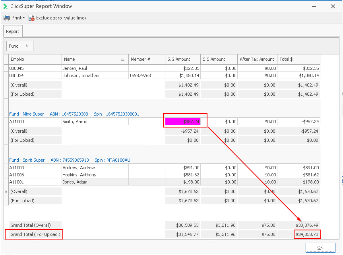The image size is (343, 255).
Task: Open the Print dropdown arrow
Action: tap(24, 18)
